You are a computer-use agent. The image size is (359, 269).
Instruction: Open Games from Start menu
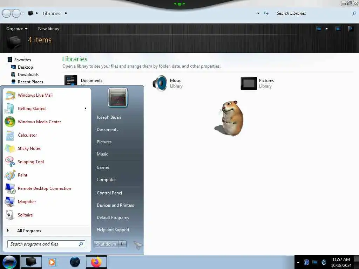pos(103,167)
